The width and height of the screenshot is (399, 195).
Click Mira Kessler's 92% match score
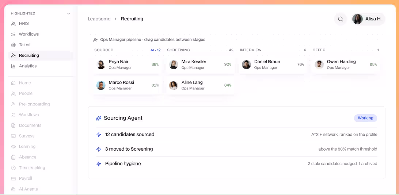point(228,65)
